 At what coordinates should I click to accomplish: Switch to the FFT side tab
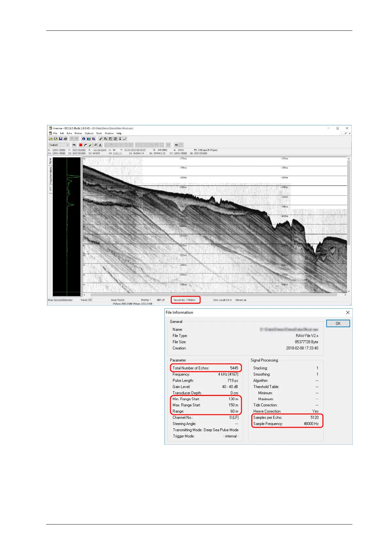tap(50, 189)
